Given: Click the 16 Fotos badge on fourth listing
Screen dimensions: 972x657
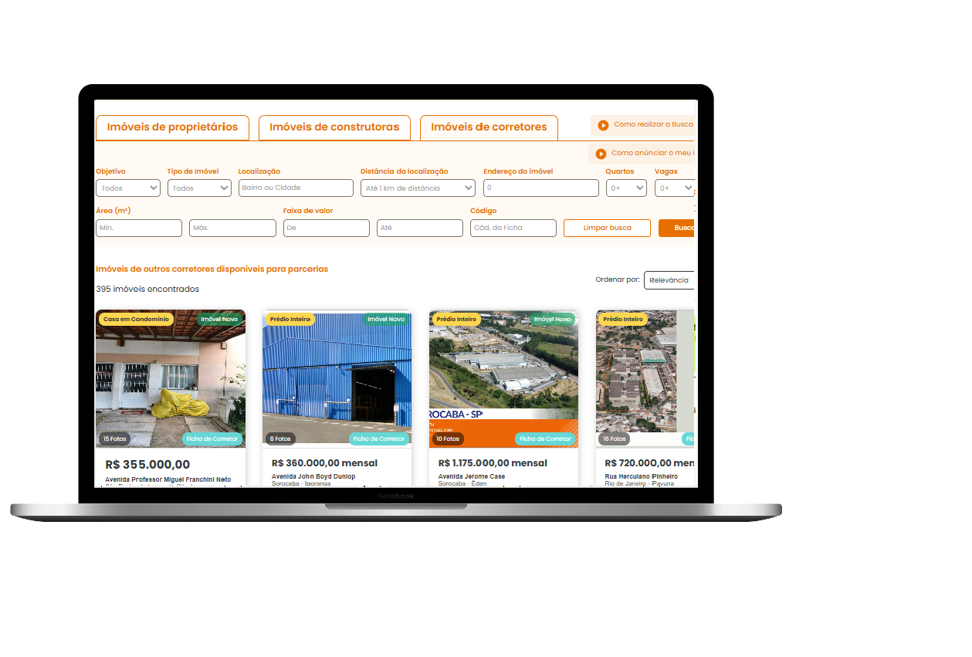Looking at the screenshot, I should coord(614,439).
